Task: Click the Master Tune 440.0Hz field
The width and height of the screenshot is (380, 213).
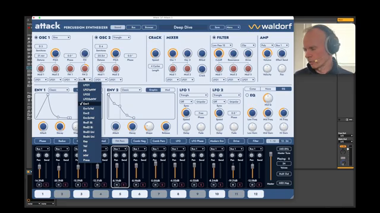Action: (x=284, y=149)
